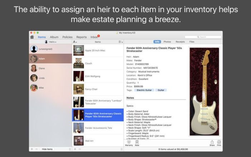The image size is (251, 157).
Task: Click Mike's avatar photo
Action: click(x=34, y=88)
